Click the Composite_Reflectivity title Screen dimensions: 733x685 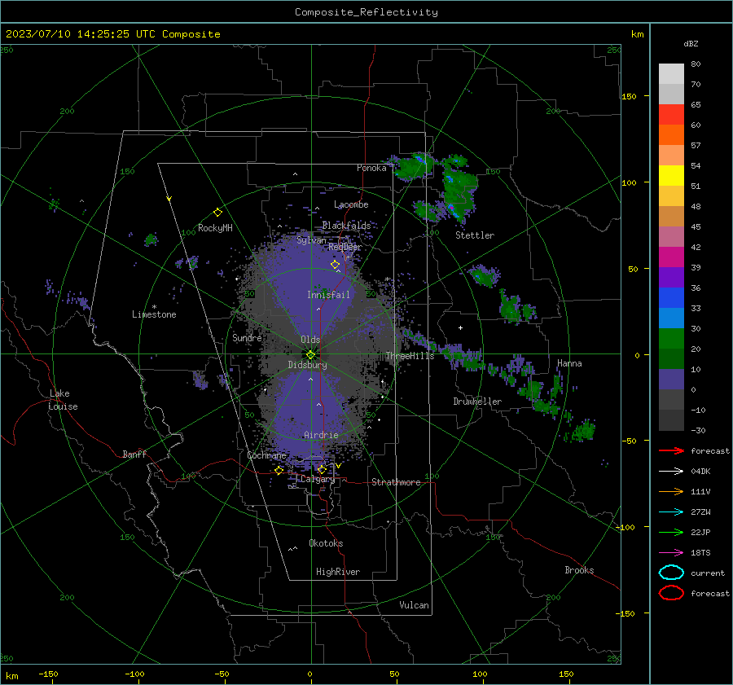click(366, 12)
